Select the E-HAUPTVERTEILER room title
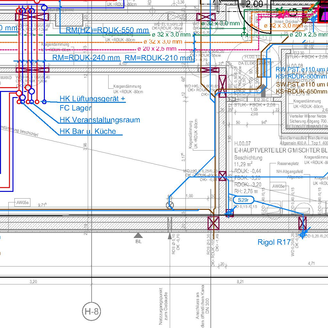This screenshot has height=328, width=328. click(x=281, y=150)
